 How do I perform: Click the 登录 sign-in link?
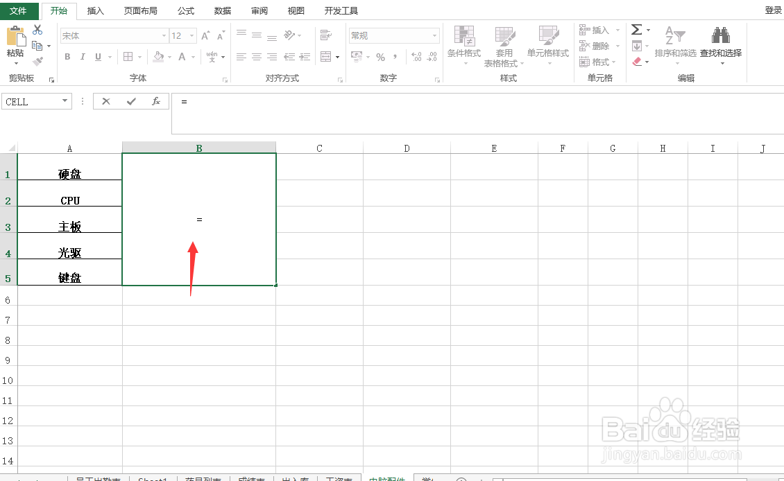(774, 10)
